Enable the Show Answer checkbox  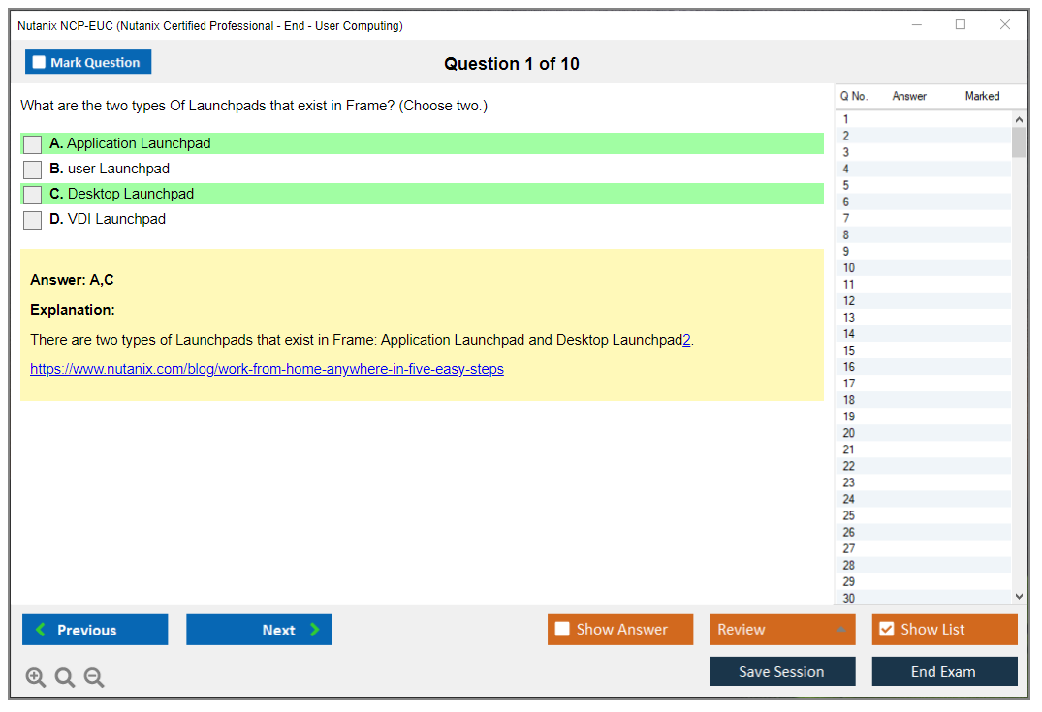563,630
